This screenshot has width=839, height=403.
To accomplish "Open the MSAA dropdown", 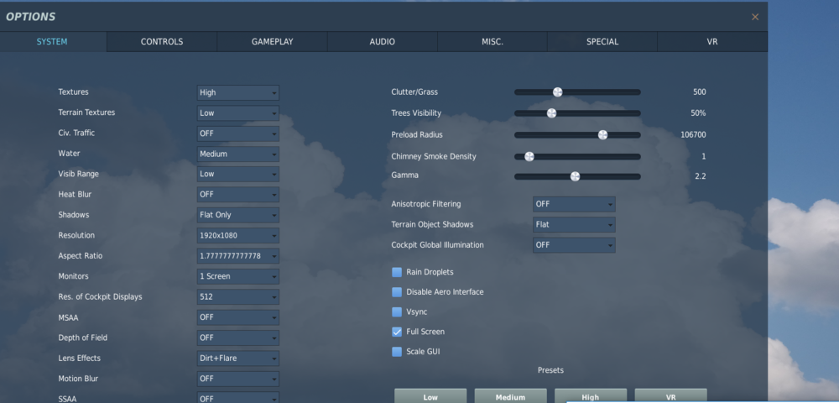I will point(237,317).
